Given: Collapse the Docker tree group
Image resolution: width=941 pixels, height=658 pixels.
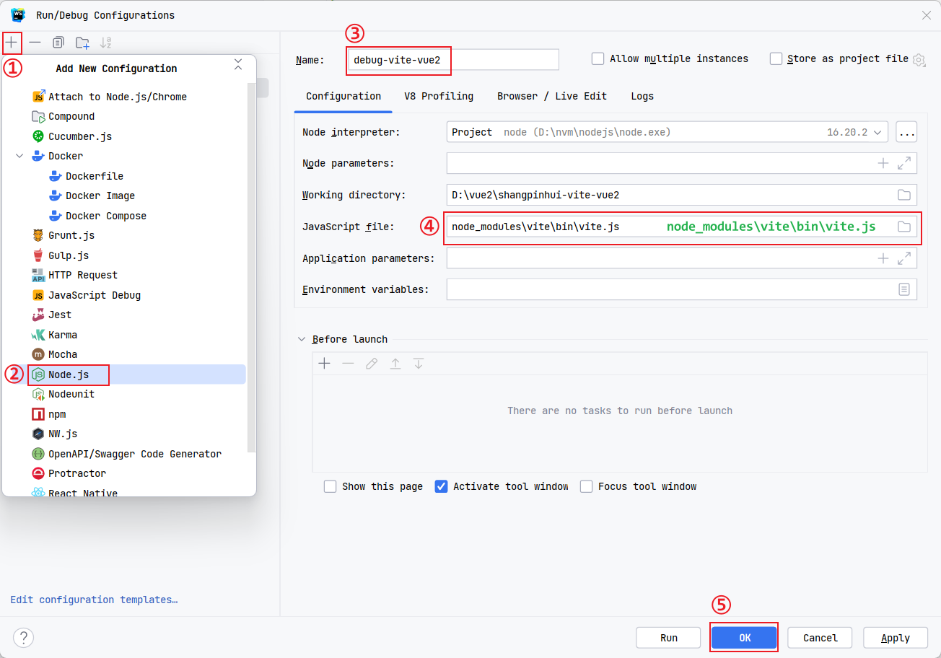Looking at the screenshot, I should point(19,156).
